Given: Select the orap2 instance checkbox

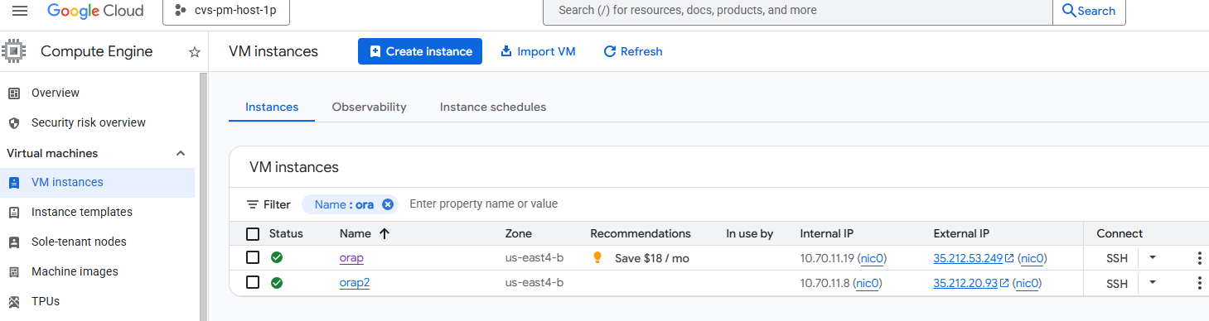Looking at the screenshot, I should (x=253, y=282).
